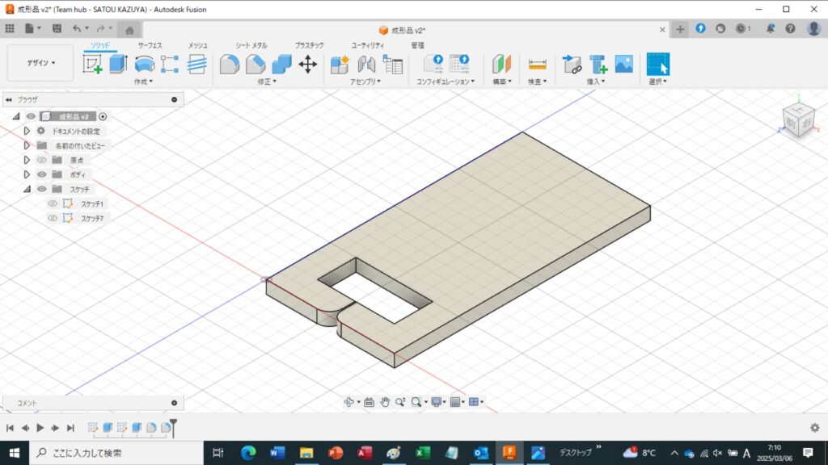
Task: Open the Windows Start menu
Action: tap(15, 453)
